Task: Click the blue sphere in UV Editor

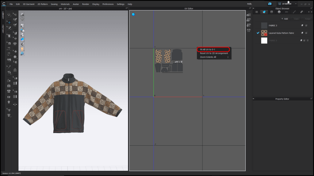Action: [x=133, y=14]
